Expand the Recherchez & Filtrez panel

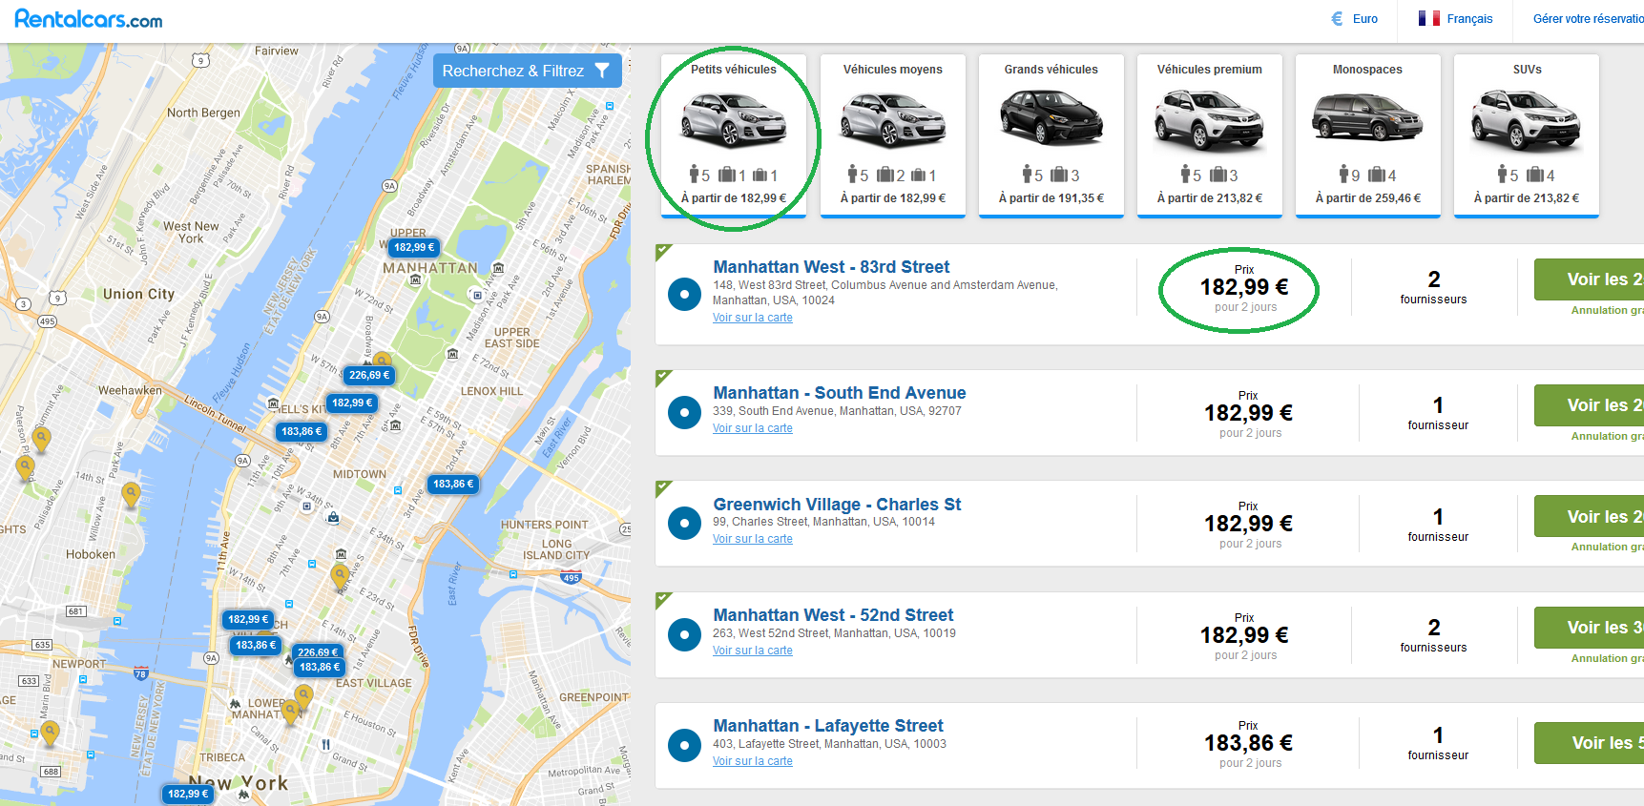pyautogui.click(x=526, y=71)
